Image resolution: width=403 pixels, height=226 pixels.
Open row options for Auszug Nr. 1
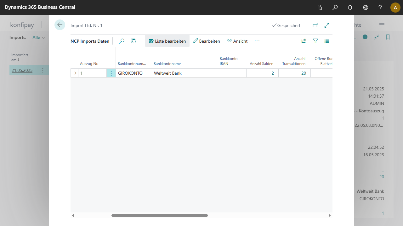pyautogui.click(x=111, y=73)
